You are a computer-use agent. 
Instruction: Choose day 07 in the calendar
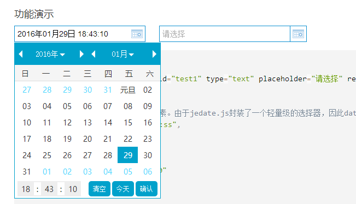108,106
